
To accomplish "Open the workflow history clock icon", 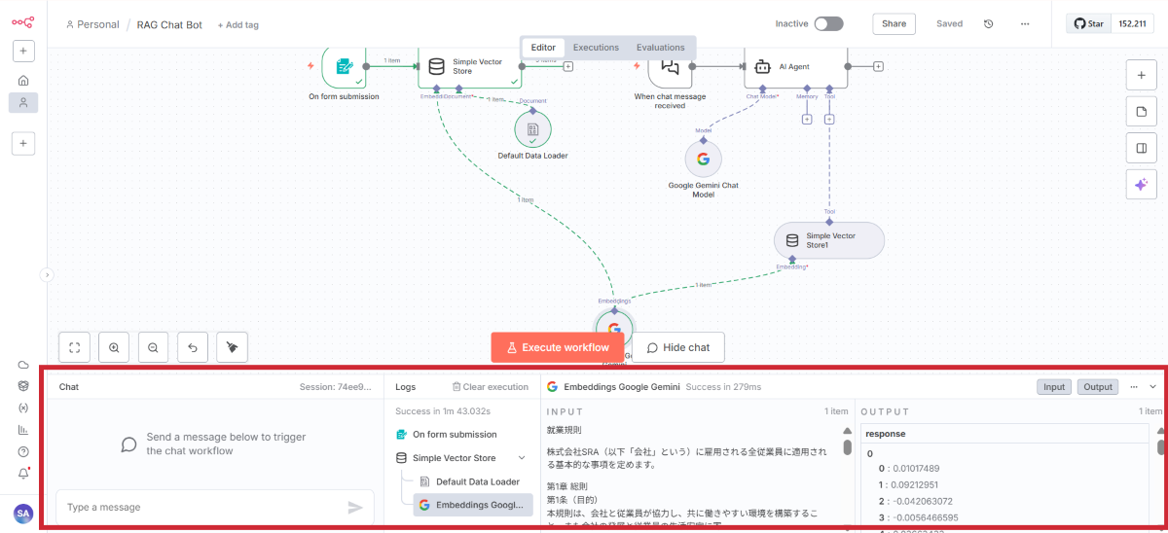I will 989,24.
